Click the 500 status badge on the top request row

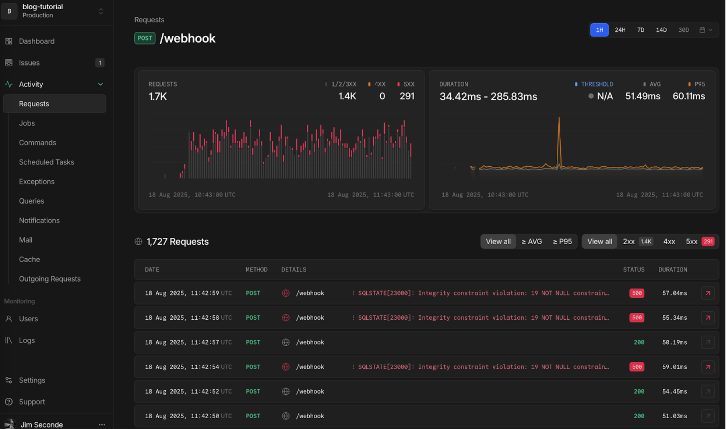tap(637, 293)
